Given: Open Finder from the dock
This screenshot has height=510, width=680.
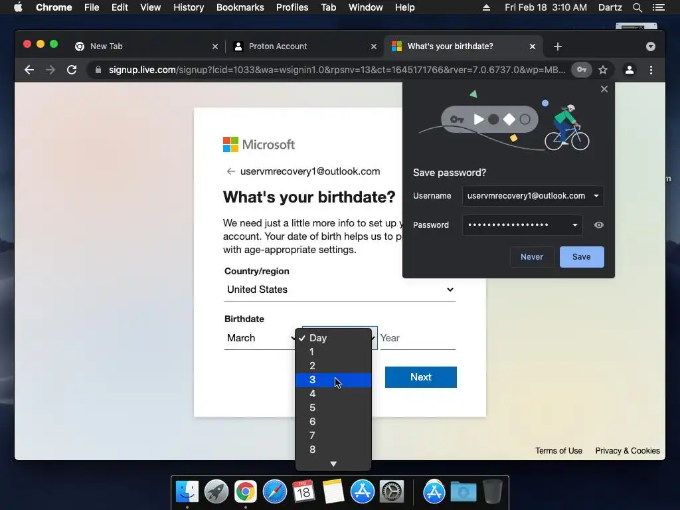Looking at the screenshot, I should pos(187,492).
